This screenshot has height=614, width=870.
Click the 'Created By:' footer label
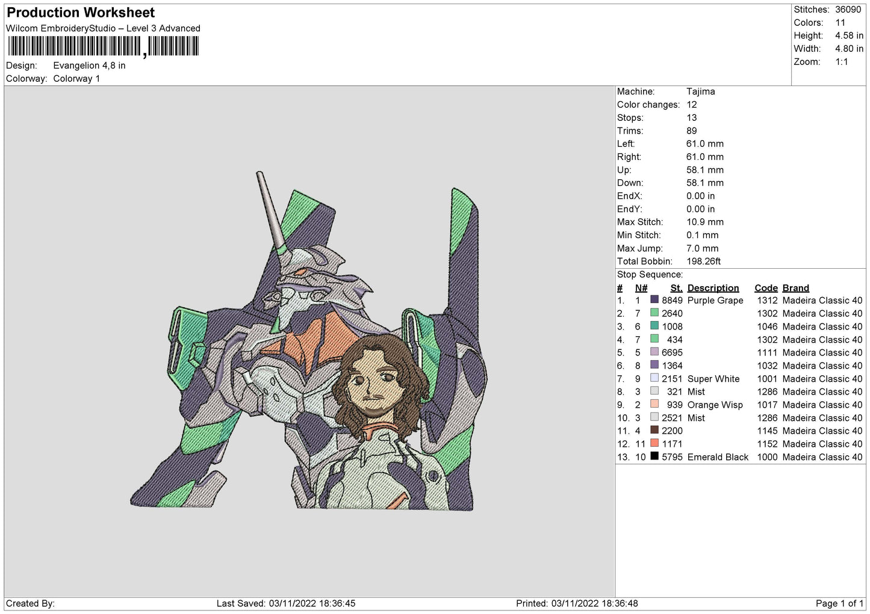pyautogui.click(x=30, y=603)
